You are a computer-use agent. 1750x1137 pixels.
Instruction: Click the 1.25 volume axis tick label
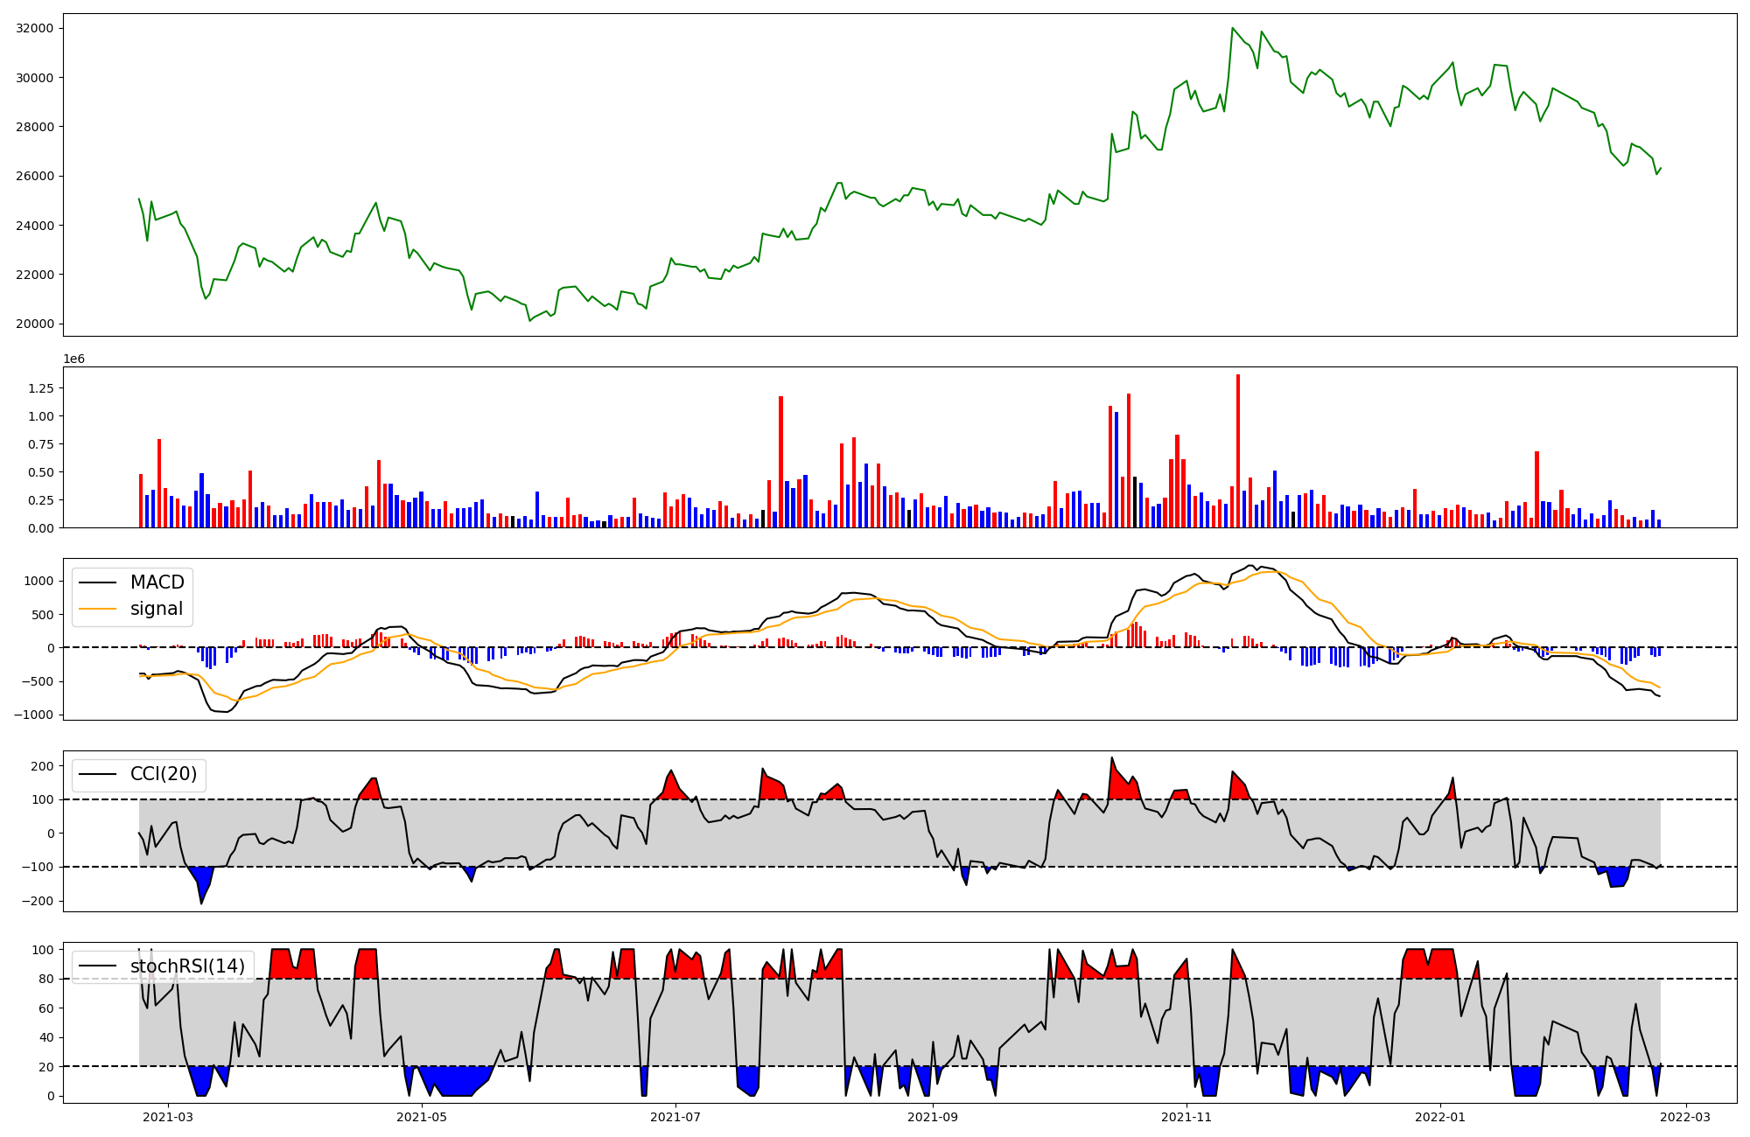tap(40, 388)
